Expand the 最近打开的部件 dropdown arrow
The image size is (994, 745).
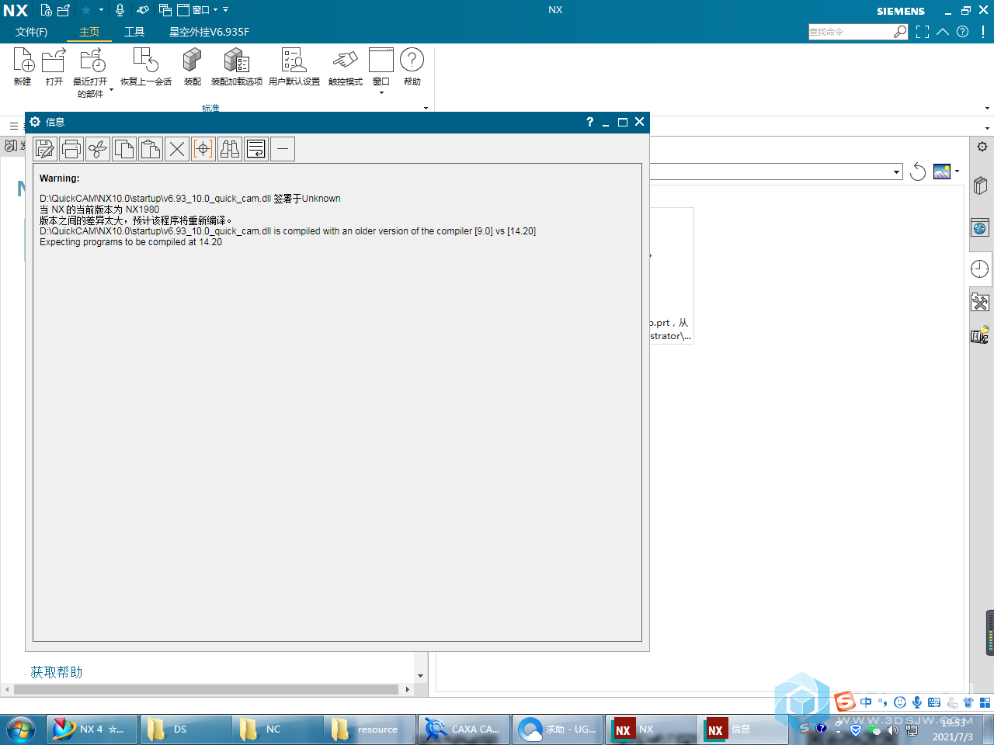(111, 91)
